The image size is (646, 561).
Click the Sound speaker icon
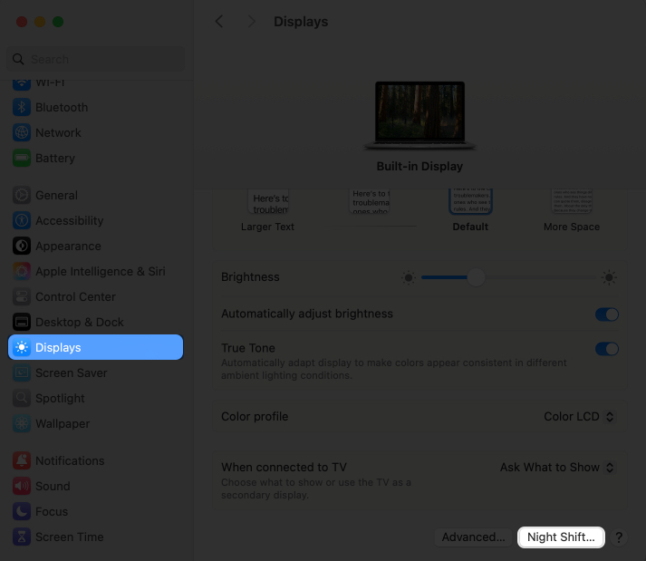pos(22,486)
